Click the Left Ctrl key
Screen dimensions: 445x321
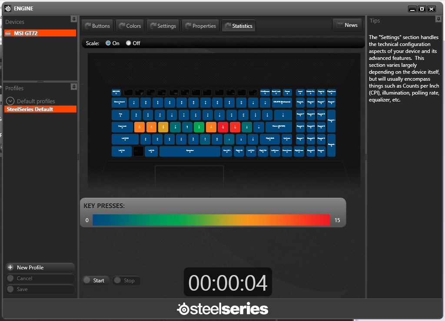[x=122, y=151]
